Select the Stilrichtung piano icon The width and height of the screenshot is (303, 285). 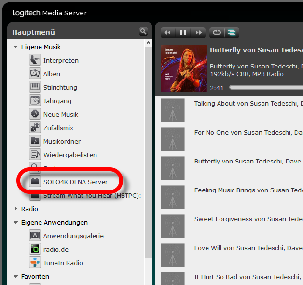tap(35, 87)
